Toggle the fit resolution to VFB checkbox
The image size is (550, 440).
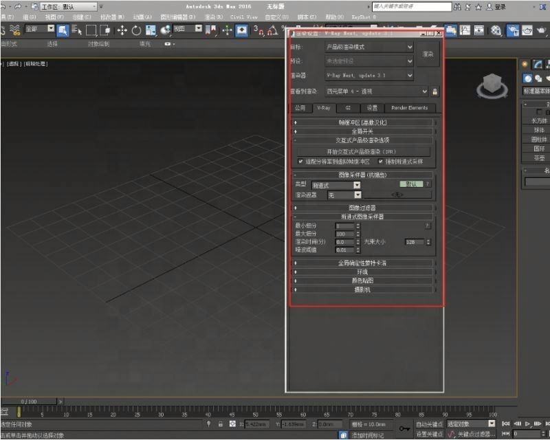click(300, 162)
